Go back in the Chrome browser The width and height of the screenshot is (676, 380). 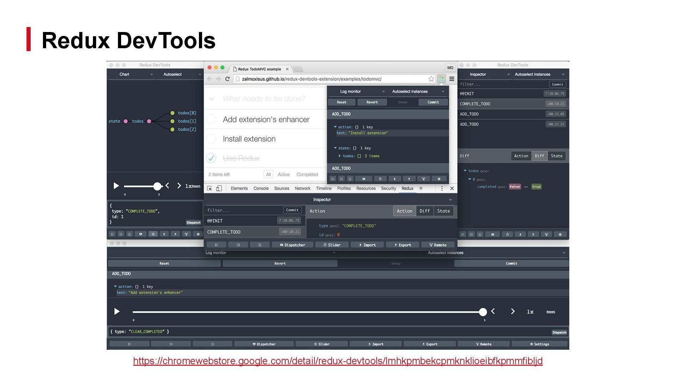point(209,79)
